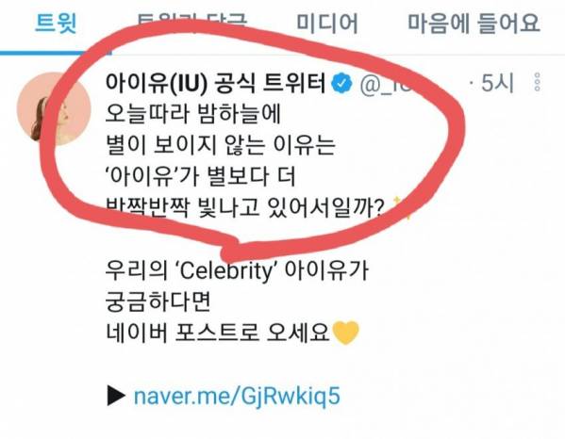This screenshot has height=439, width=565.
Task: Open IU's round profile avatar
Action: click(x=54, y=108)
